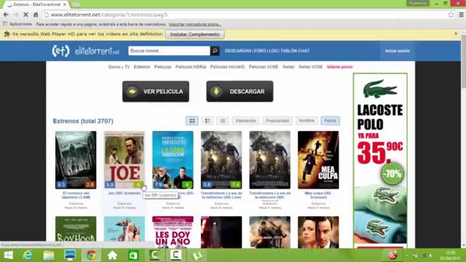
Task: Click the search magnifier button
Action: click(215, 51)
